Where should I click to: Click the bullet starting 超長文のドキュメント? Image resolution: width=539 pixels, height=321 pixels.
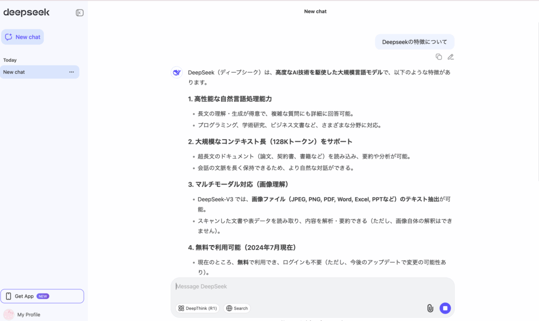[305, 157]
